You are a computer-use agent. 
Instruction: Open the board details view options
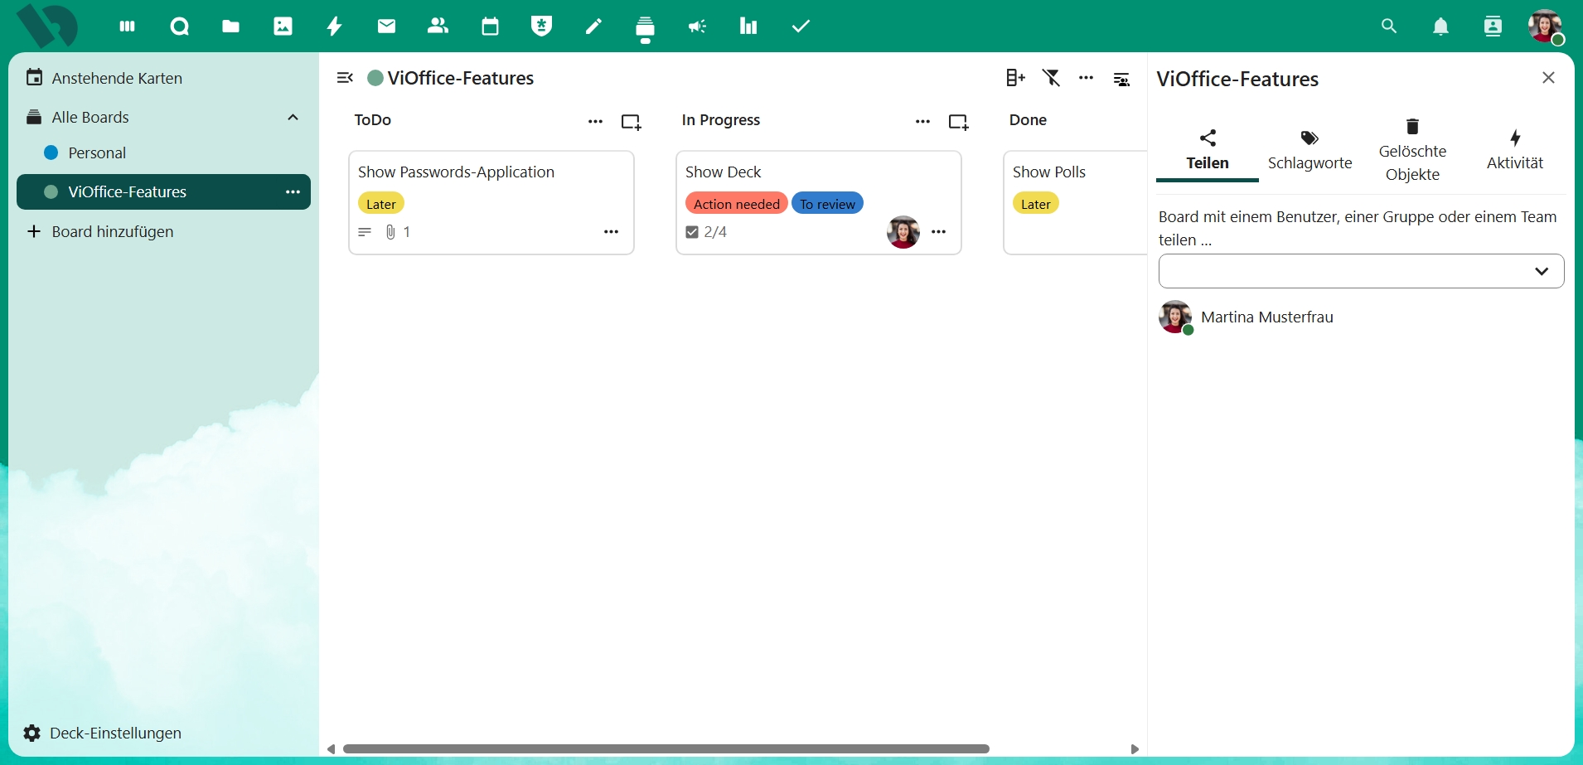tap(1121, 80)
